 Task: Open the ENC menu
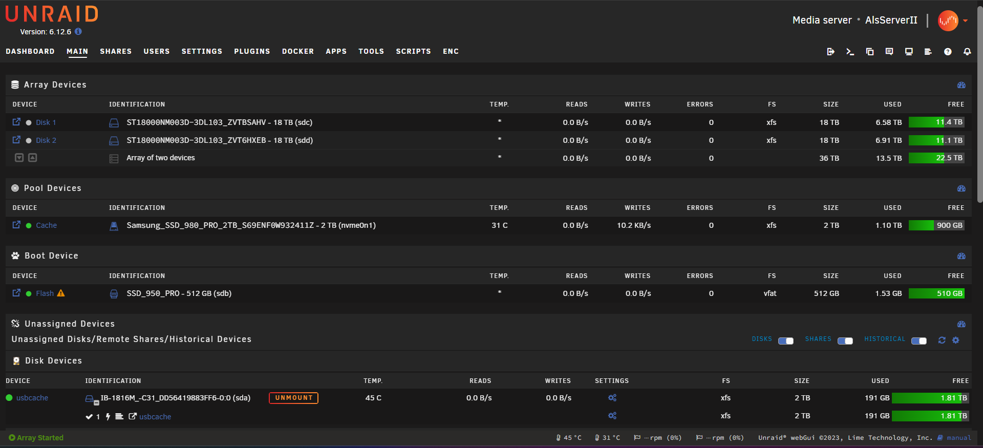[451, 51]
